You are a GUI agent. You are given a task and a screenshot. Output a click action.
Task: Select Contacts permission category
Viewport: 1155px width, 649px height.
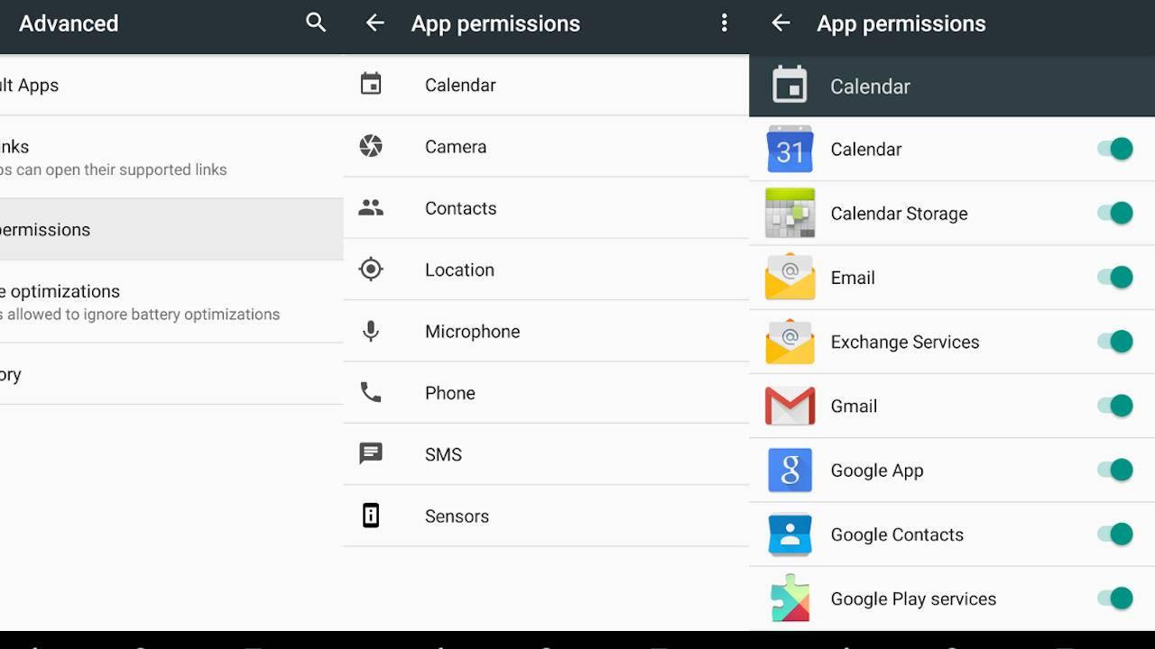(x=546, y=207)
